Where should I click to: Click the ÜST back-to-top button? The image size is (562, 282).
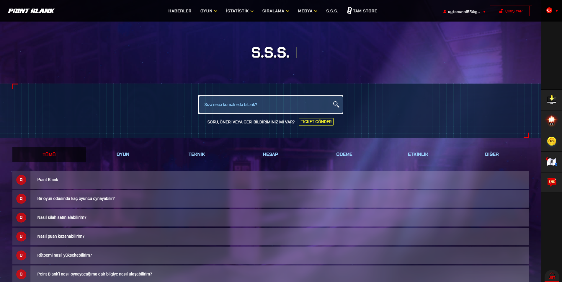552,276
